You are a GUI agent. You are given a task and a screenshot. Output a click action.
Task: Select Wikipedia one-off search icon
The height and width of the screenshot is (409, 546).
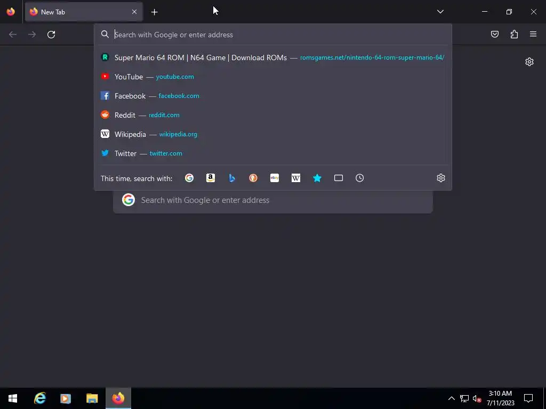coord(295,178)
